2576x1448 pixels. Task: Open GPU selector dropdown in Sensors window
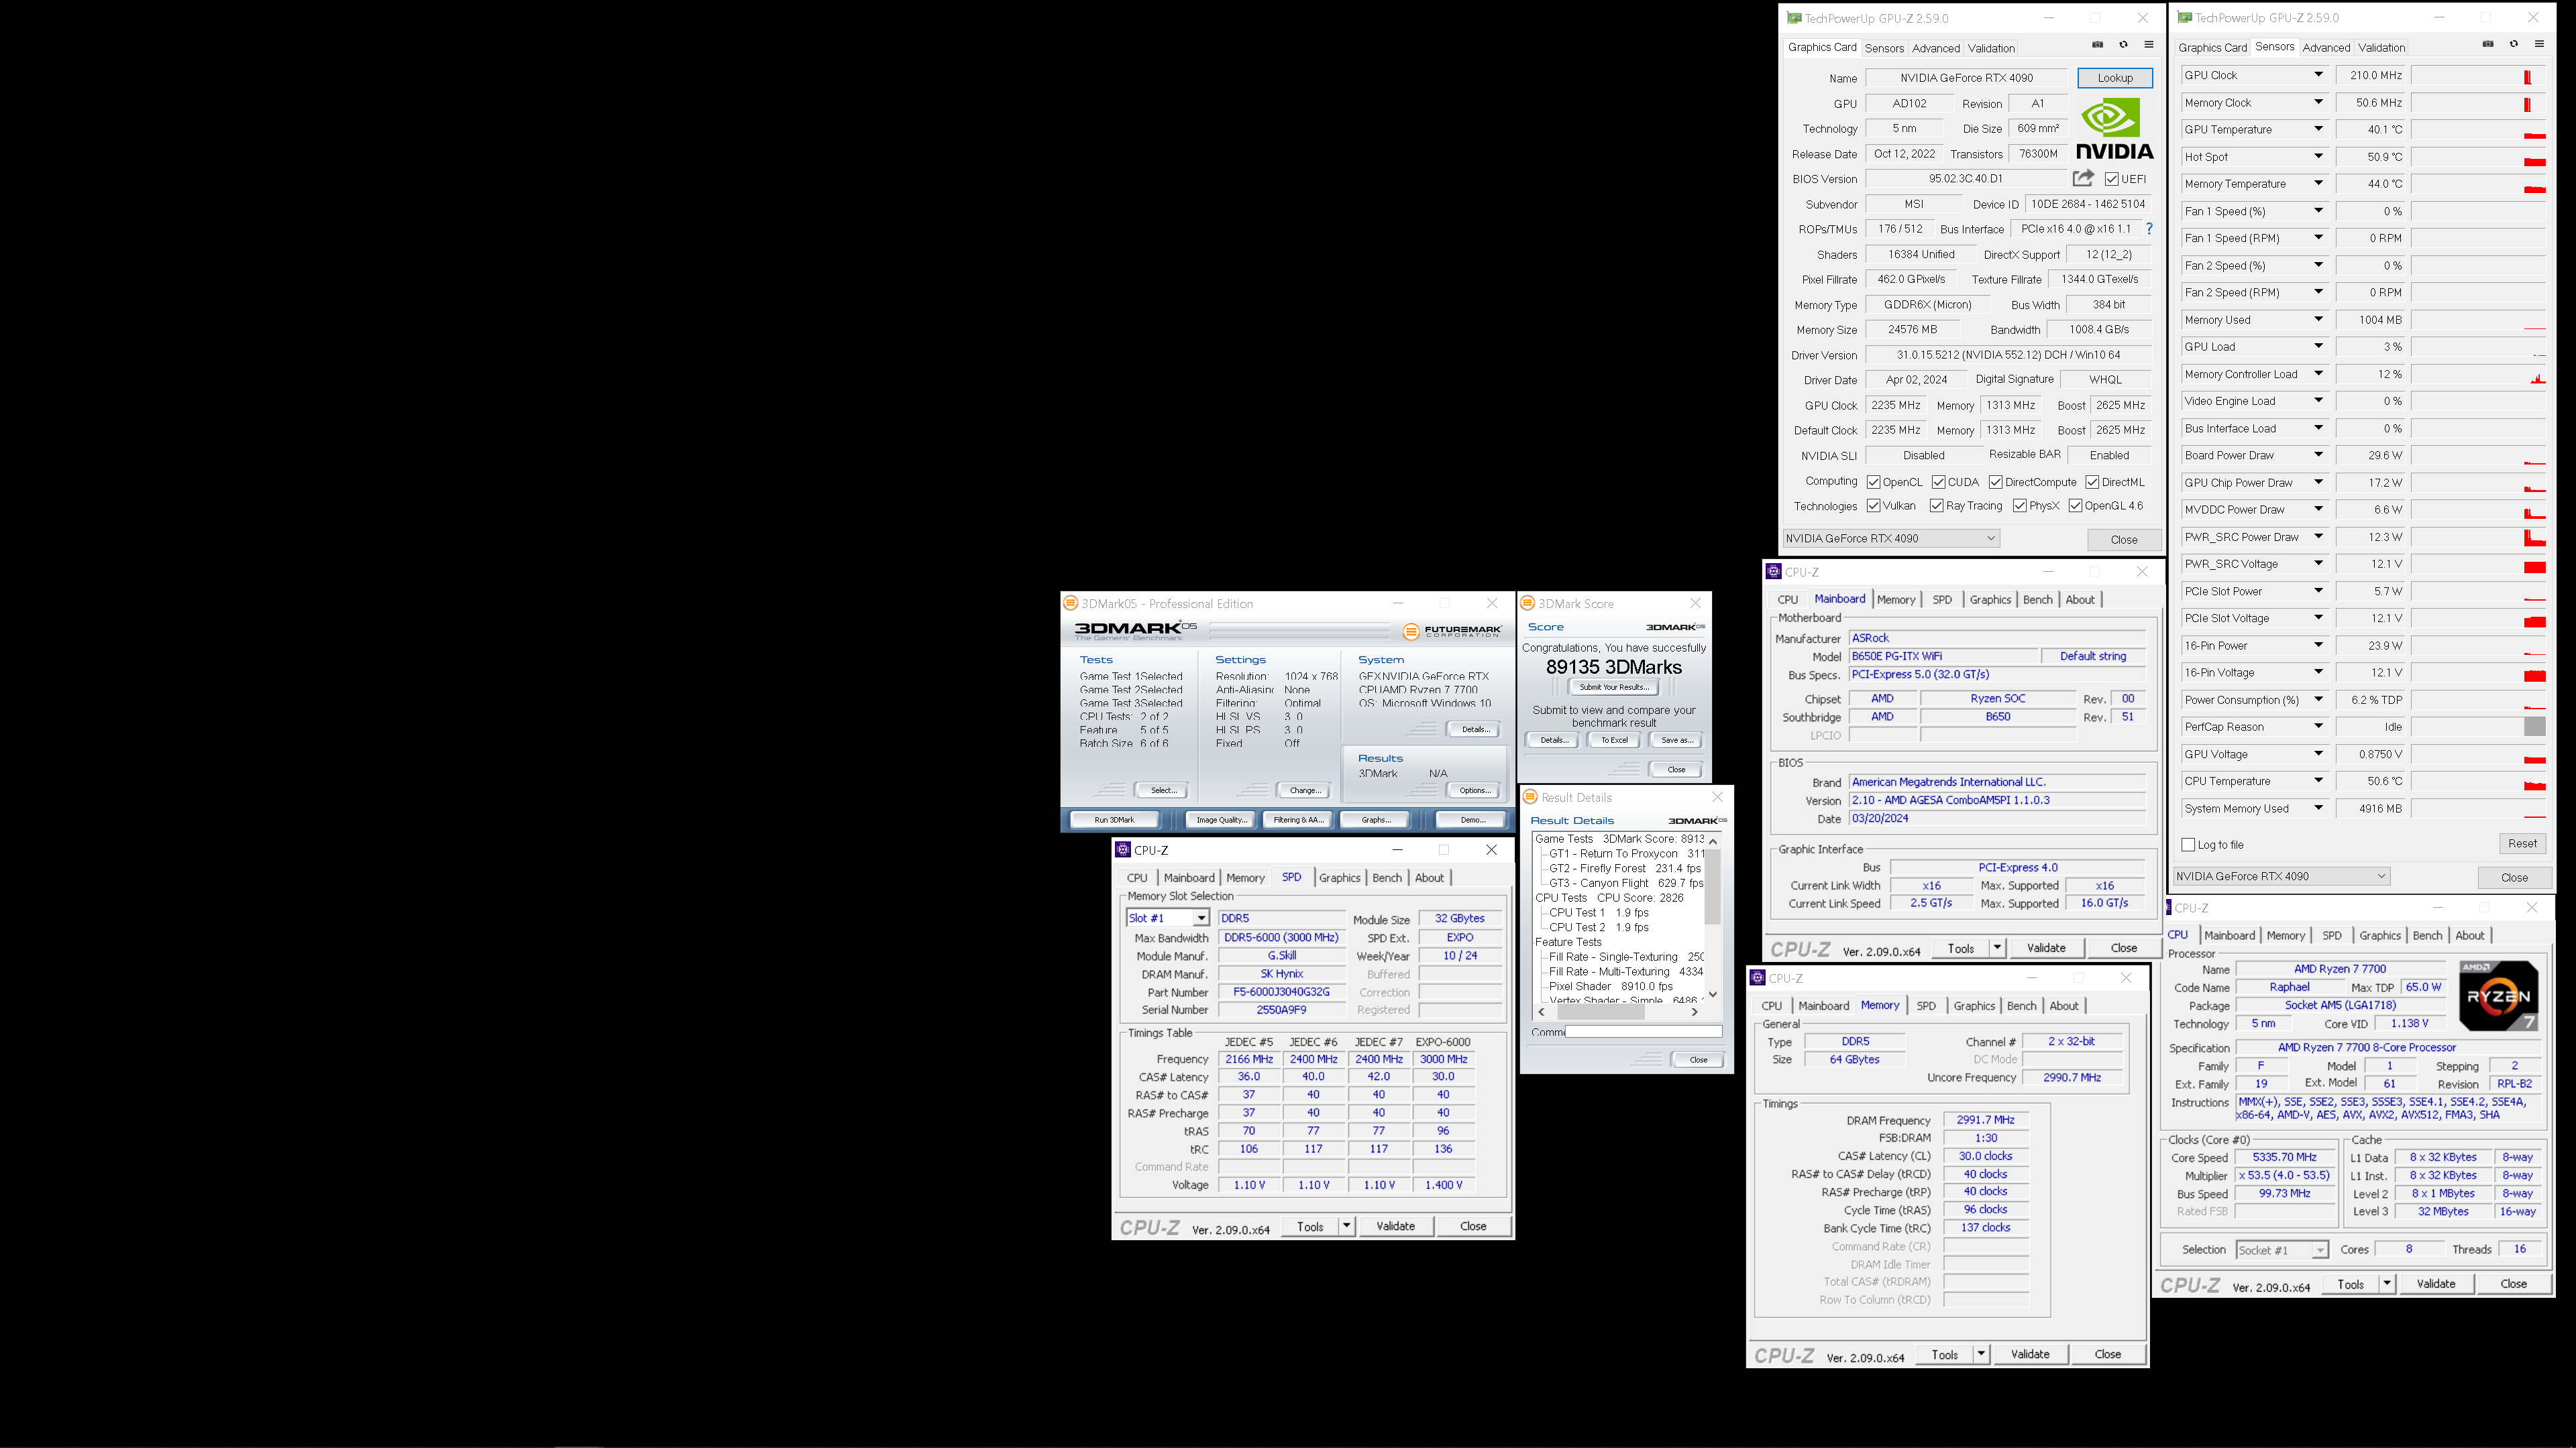pyautogui.click(x=2281, y=876)
